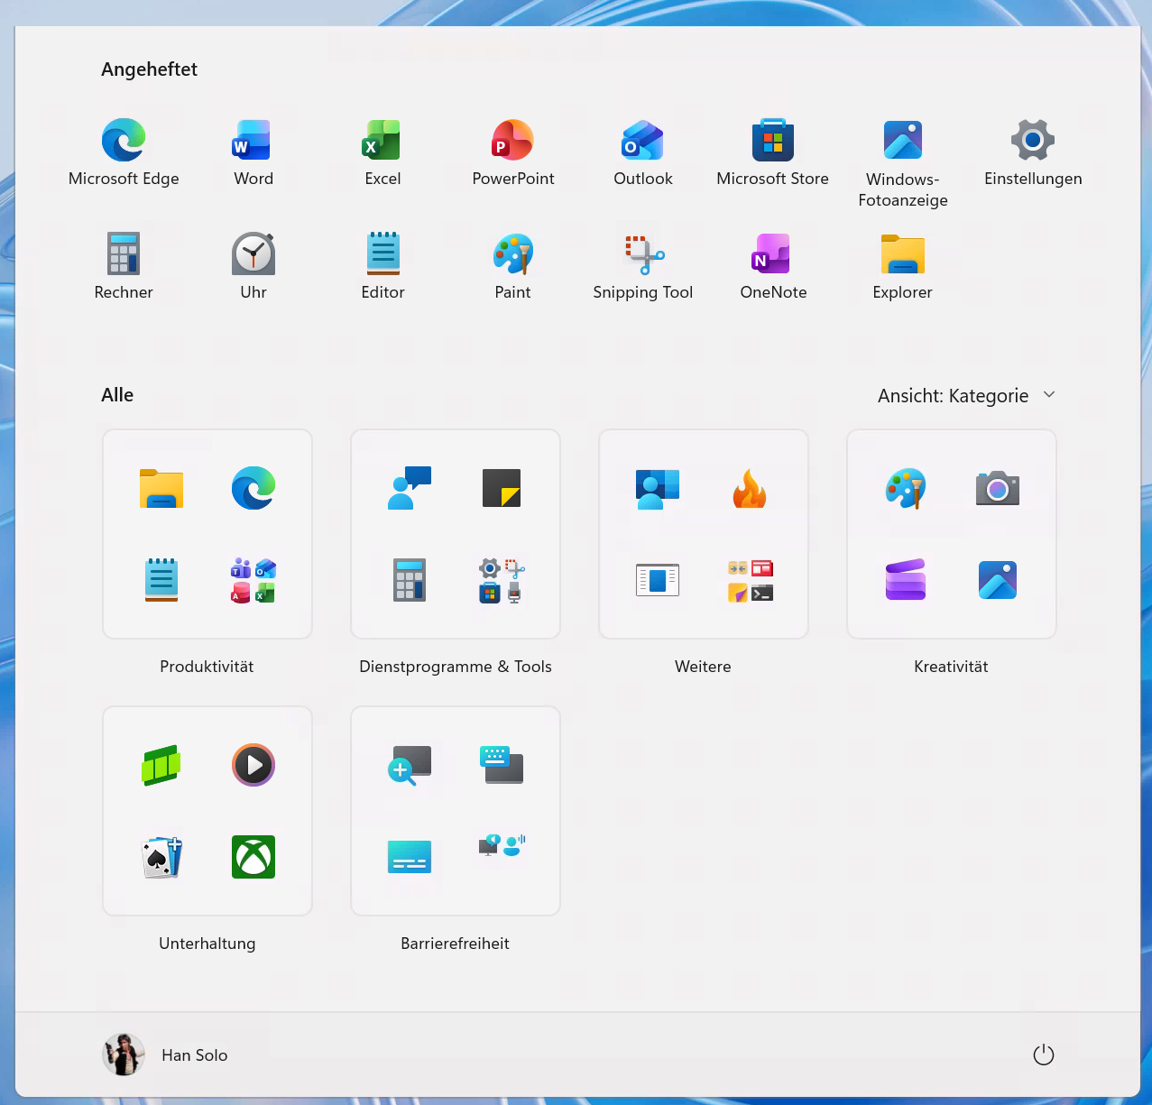Open live captions icon in Barrierefreiheit
Screen dimensions: 1152x1105
tap(410, 857)
